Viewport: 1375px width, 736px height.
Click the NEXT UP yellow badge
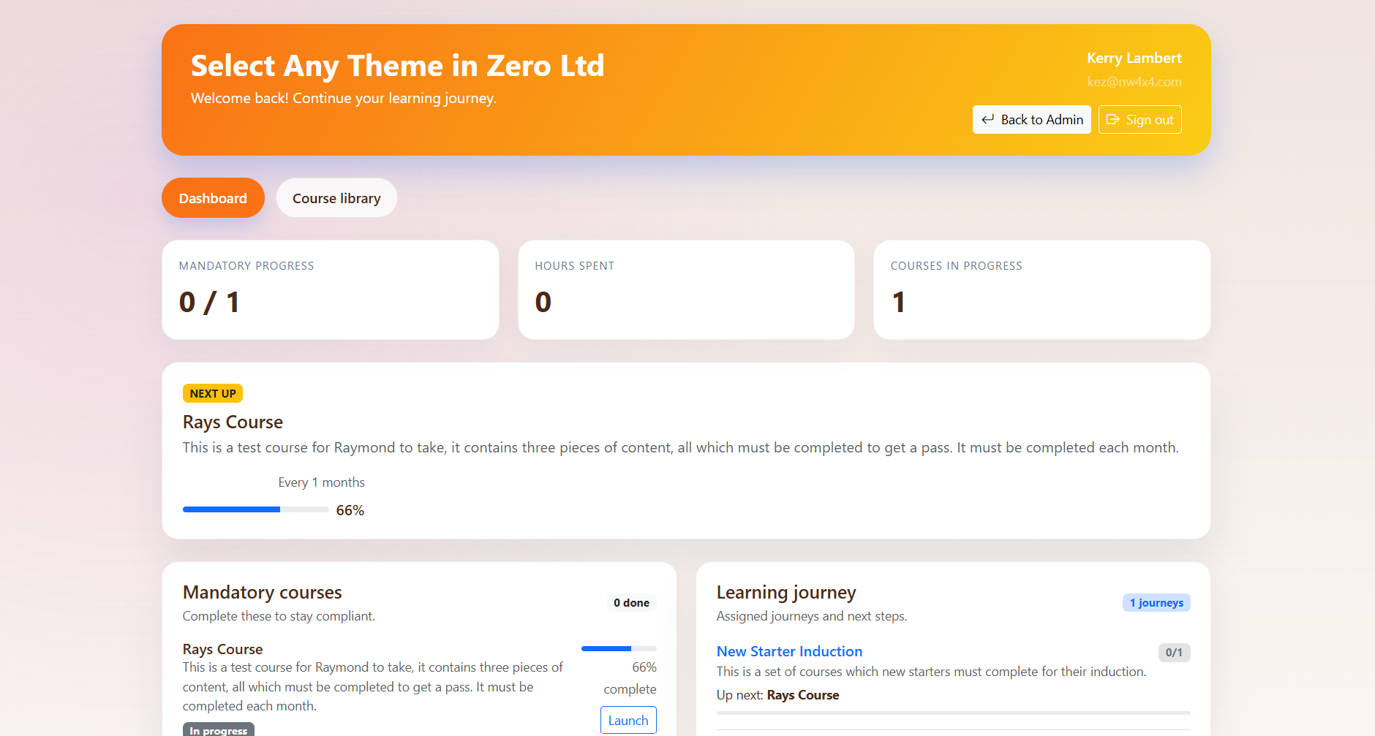tap(213, 393)
